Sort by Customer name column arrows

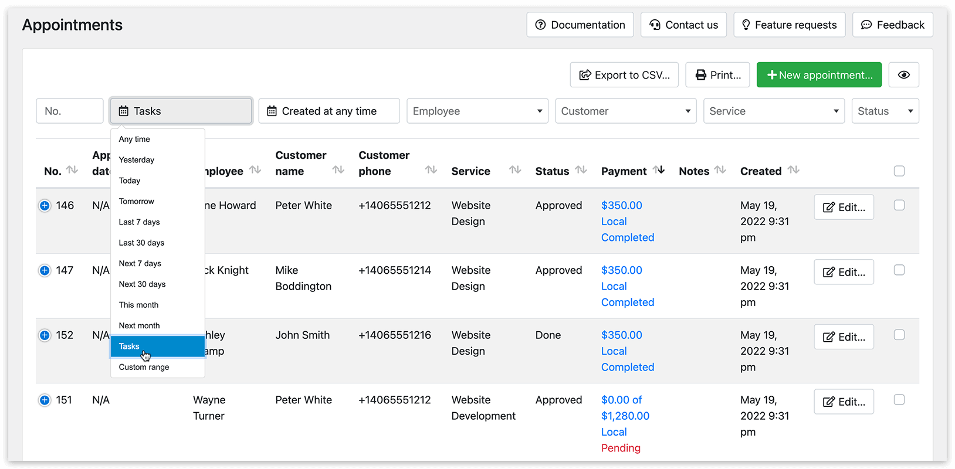[x=338, y=170]
